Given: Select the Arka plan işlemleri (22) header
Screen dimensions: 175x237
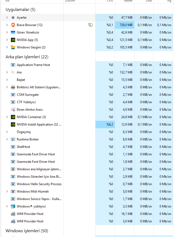Looking at the screenshot, I should click(27, 57).
